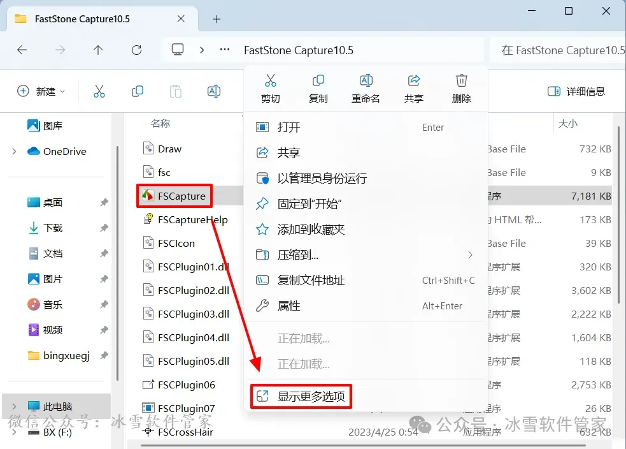Close the FastStone Capture10.5 tab

181,18
